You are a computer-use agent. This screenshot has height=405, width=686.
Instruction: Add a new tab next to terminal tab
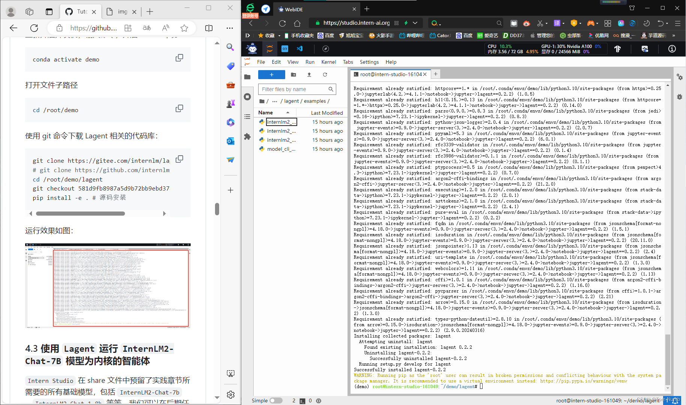tap(436, 74)
